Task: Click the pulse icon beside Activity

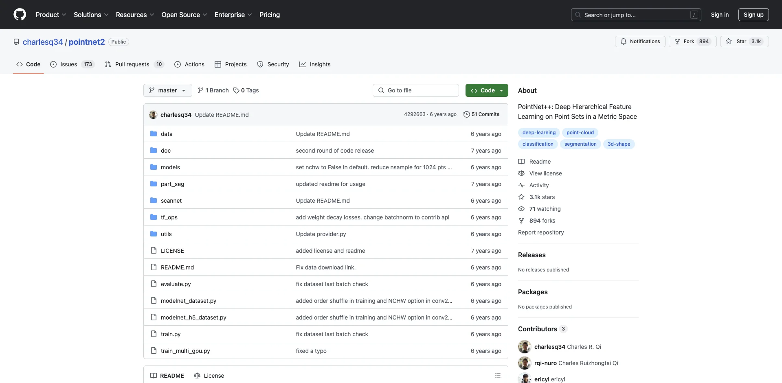Action: click(x=521, y=185)
